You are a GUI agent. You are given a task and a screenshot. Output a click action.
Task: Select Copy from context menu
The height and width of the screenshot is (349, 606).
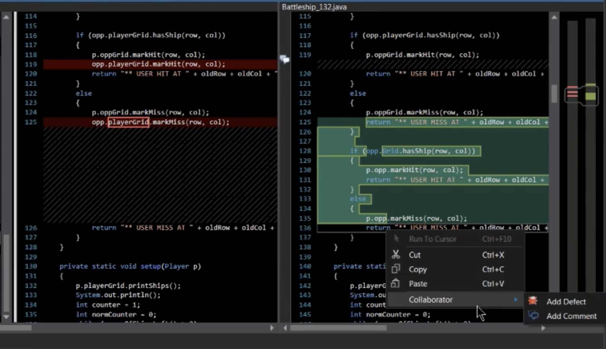tap(456, 269)
